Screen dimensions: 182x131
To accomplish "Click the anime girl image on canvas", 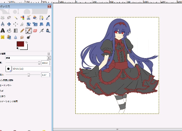I will tap(117, 65).
